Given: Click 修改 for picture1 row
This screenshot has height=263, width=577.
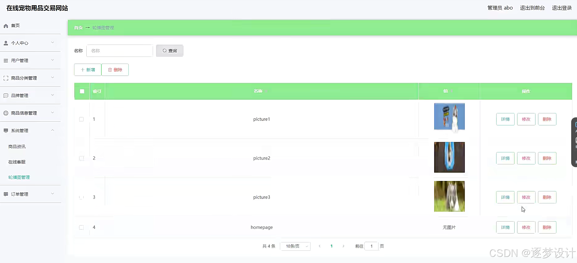Looking at the screenshot, I should pos(526,119).
